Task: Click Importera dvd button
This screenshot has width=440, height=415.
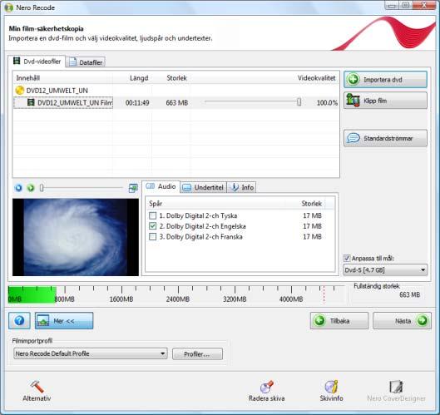Action: (385, 79)
